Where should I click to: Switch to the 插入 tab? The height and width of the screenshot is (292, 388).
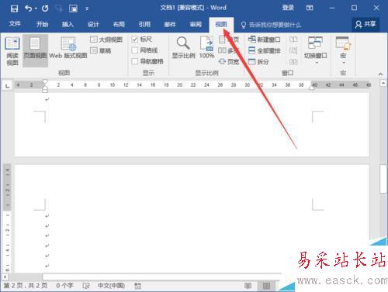click(68, 24)
